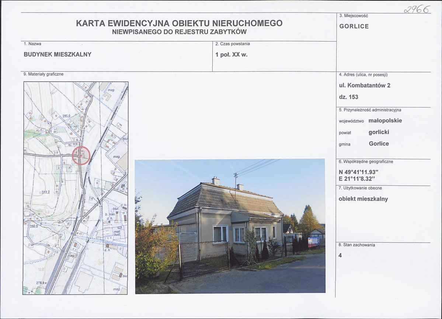Click the 'województwo' label
Viewport: 442px width, 319px height.
[351, 121]
